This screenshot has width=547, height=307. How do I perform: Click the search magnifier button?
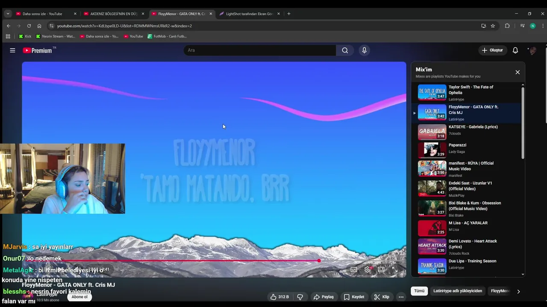click(x=345, y=50)
